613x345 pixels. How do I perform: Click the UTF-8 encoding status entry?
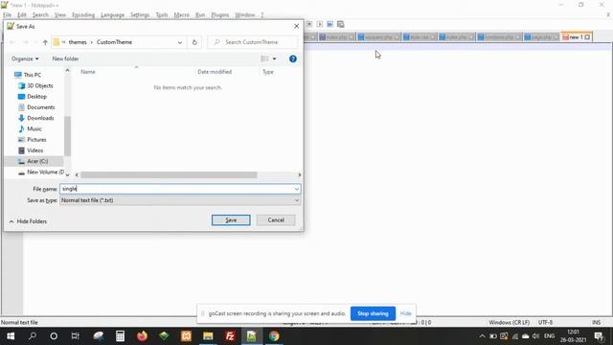545,322
